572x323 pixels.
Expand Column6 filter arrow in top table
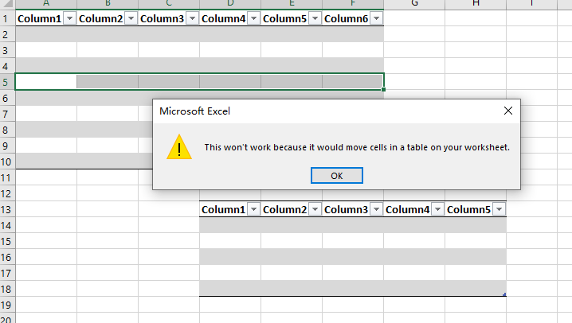pos(376,18)
